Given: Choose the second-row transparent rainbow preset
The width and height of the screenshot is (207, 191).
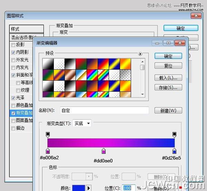Looking at the screenshot, I should pos(103,75).
